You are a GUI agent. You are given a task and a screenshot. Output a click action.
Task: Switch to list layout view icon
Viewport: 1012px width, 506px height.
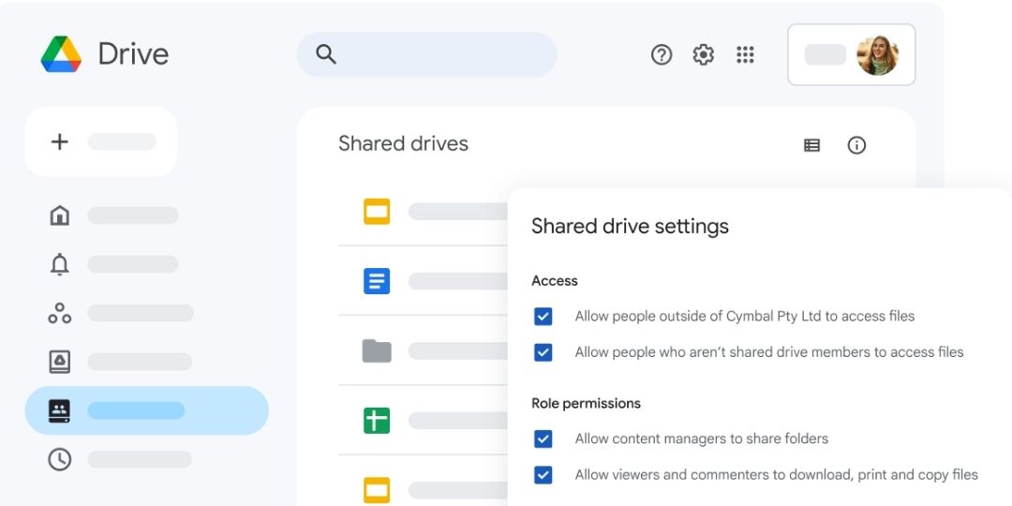[811, 145]
